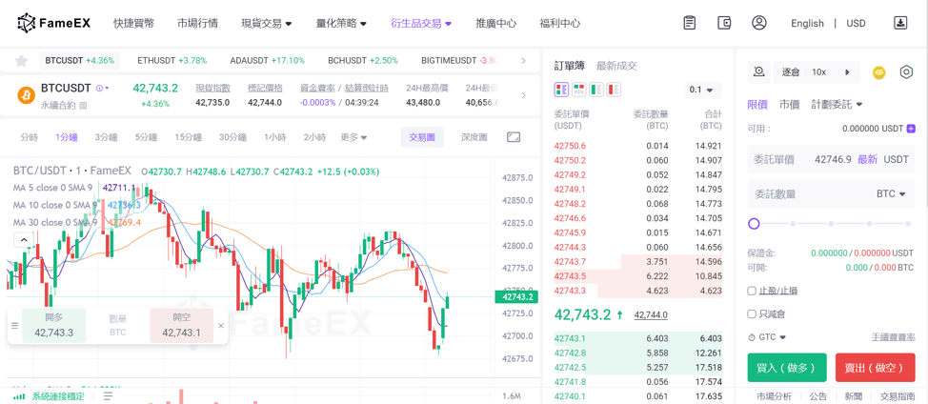
Task: Click the purple plus icon to deposit USDT
Action: (911, 129)
